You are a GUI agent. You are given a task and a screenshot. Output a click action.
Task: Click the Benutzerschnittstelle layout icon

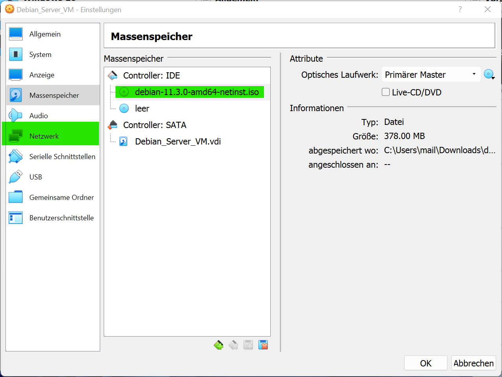tap(16, 218)
